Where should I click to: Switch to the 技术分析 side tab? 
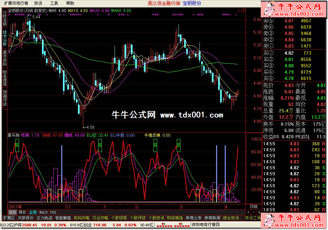click(x=5, y=38)
